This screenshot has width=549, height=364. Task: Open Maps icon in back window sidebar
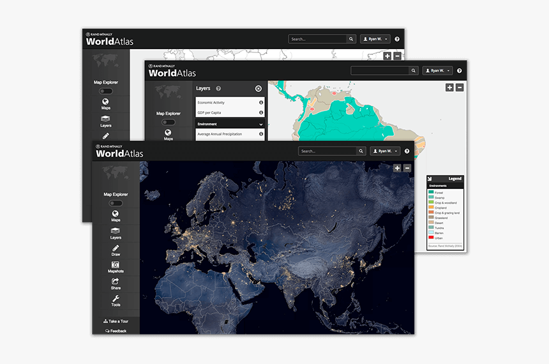(x=106, y=103)
